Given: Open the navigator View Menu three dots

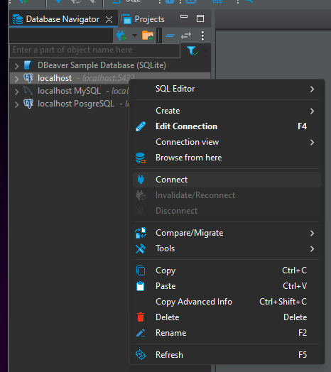Looking at the screenshot, I should [x=202, y=35].
